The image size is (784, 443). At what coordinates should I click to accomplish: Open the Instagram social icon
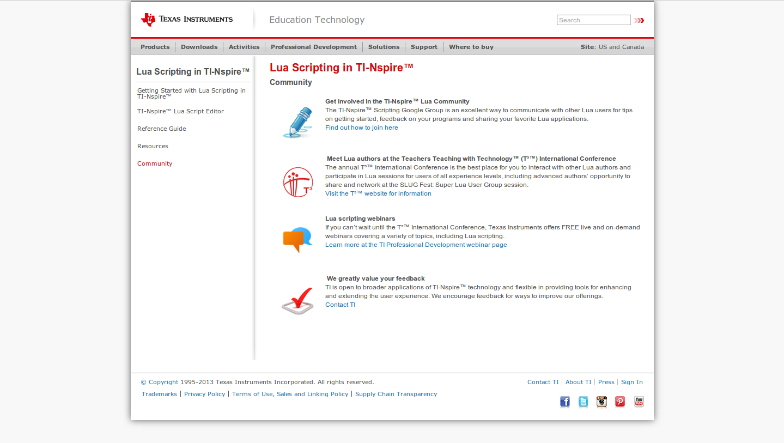tap(601, 402)
